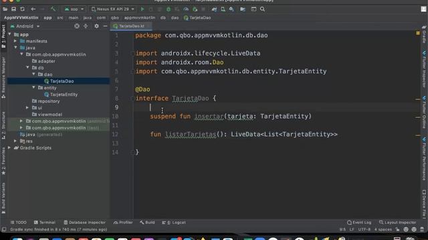Click the Project Structure folder icon in toolbar
Viewport: 428px width, 240px height.
pyautogui.click(x=243, y=9)
